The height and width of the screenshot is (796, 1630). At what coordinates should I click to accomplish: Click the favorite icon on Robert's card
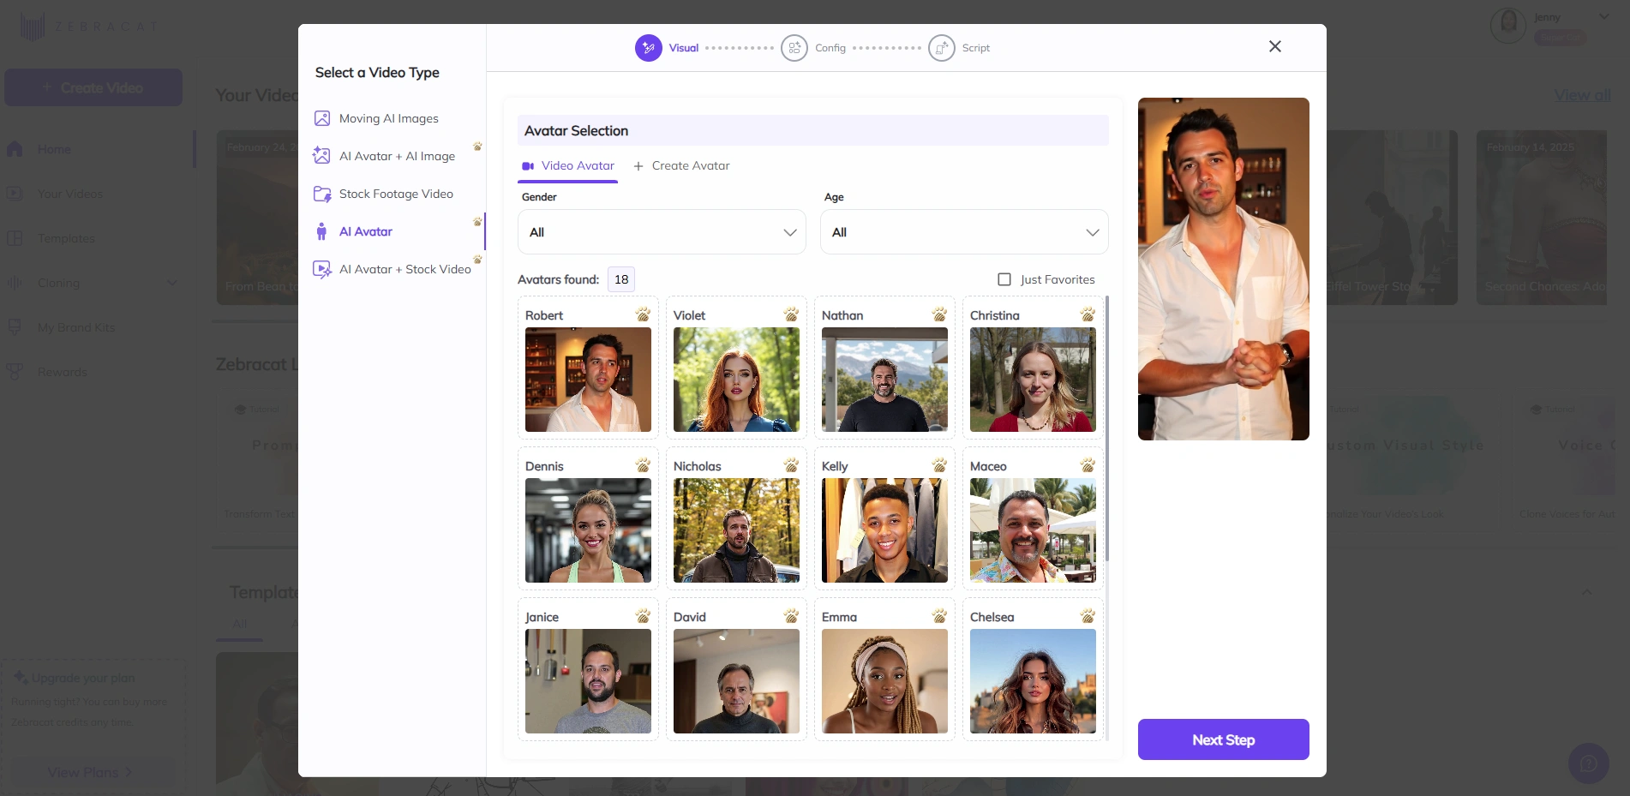[643, 314]
